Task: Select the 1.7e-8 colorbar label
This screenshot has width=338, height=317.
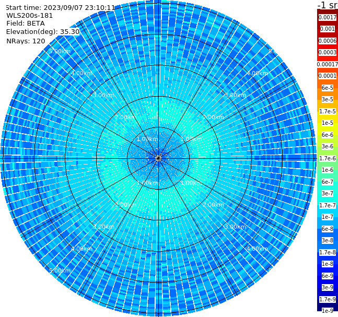Action: pos(327,252)
